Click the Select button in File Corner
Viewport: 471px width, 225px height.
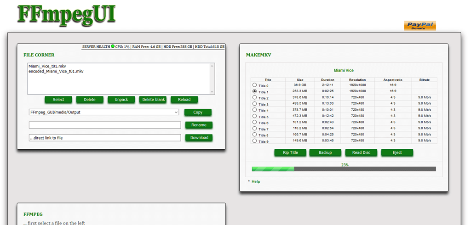point(58,100)
